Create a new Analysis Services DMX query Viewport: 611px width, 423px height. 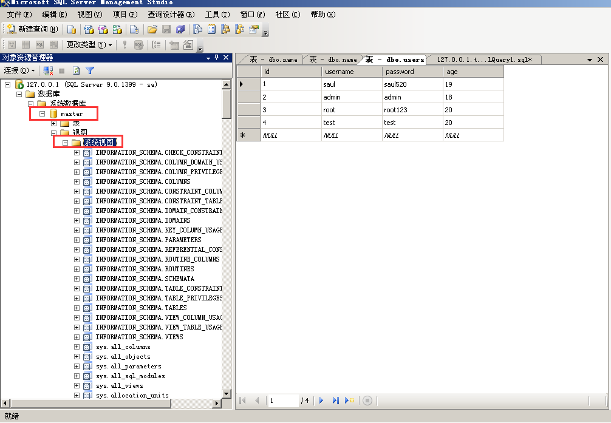coord(103,29)
